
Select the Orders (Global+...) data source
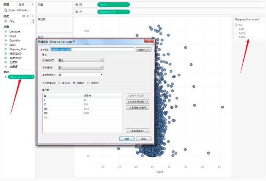[19, 10]
